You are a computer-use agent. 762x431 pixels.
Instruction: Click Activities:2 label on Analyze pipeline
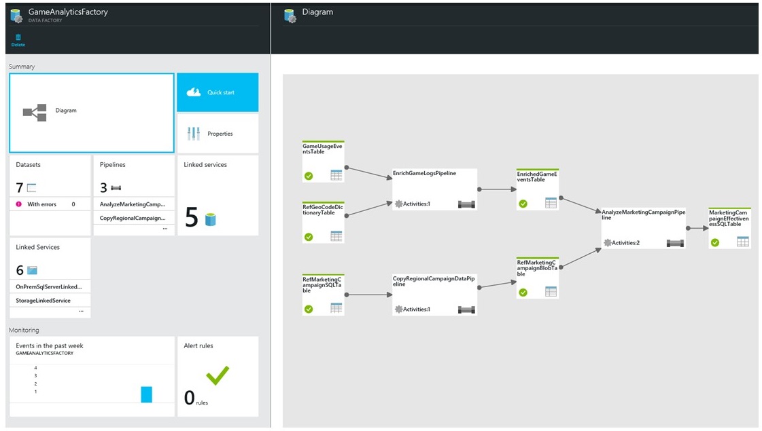[625, 243]
